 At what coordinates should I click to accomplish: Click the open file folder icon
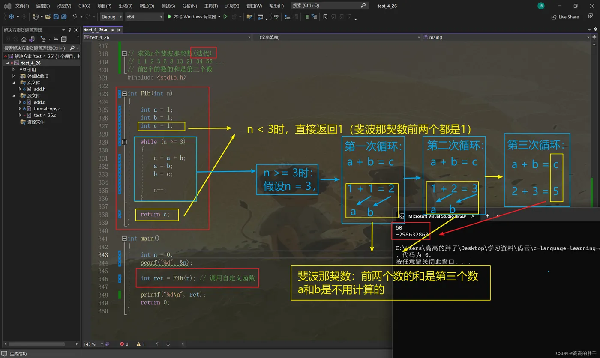click(48, 17)
